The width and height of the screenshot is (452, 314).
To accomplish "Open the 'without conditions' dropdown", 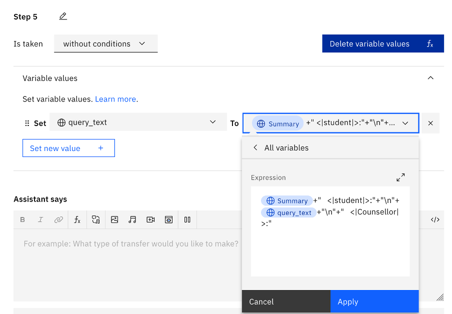I will tap(105, 44).
